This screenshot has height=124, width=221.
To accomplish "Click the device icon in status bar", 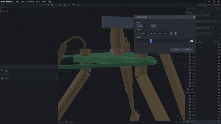I will pos(66,122).
